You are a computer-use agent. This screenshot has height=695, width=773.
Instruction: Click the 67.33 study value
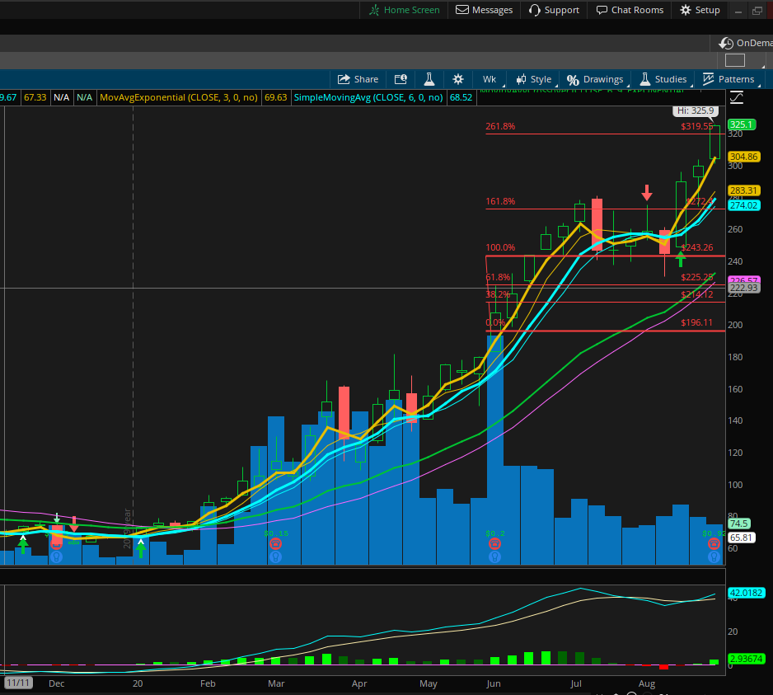(35, 97)
